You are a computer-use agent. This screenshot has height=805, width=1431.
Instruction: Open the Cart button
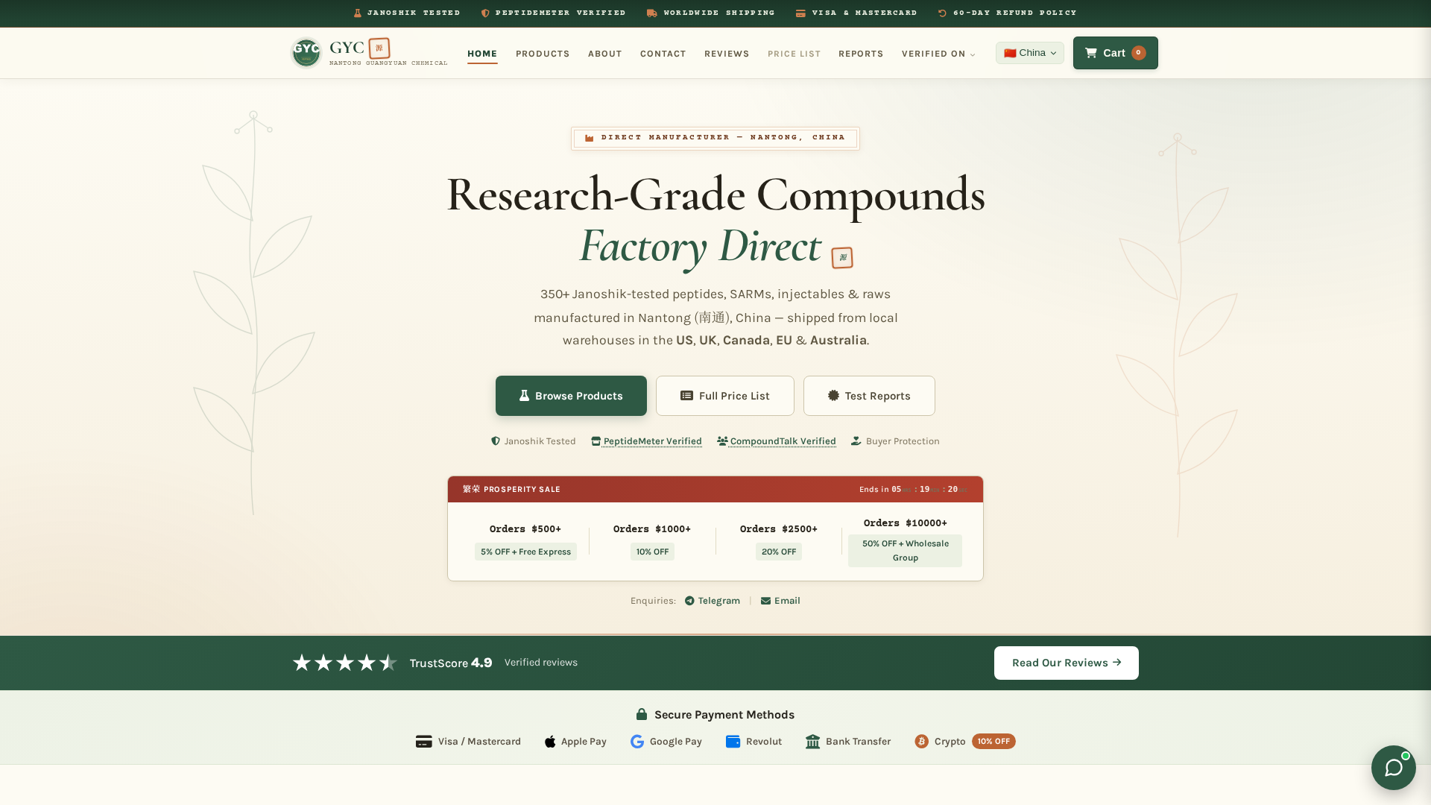[1116, 53]
